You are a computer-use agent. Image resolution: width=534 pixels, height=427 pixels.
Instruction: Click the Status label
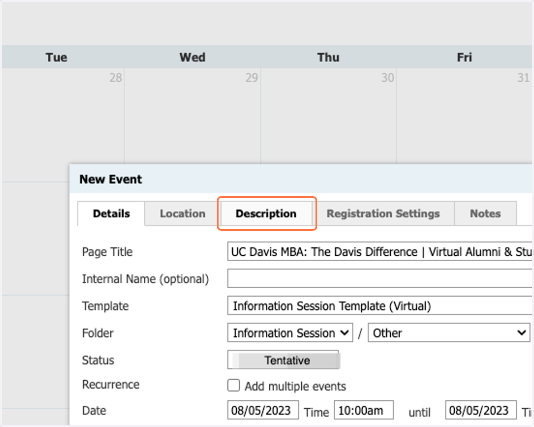point(98,360)
